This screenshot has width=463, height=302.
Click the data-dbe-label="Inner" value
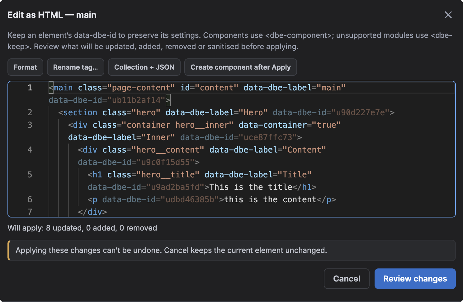click(158, 137)
